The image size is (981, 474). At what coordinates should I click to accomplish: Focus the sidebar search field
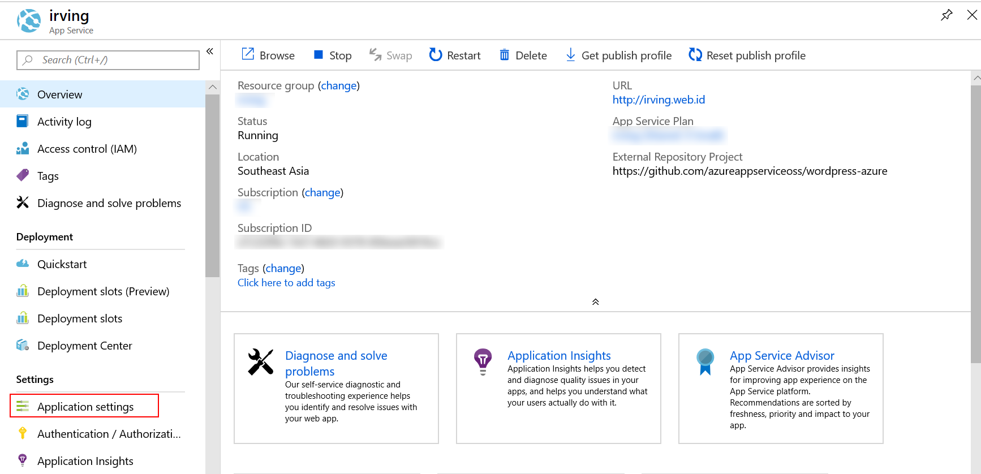(108, 60)
